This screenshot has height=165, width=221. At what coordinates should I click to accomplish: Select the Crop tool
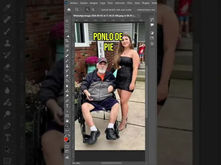pyautogui.click(x=67, y=41)
